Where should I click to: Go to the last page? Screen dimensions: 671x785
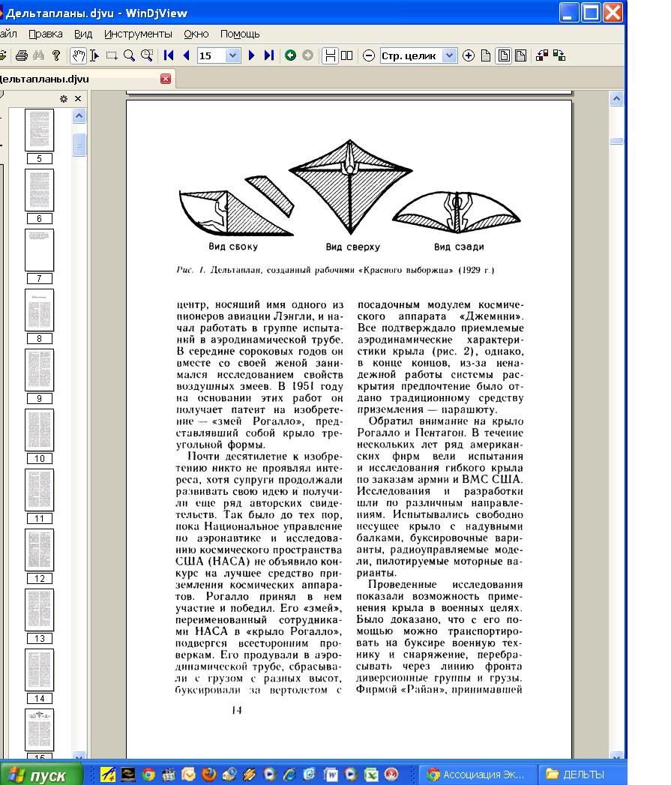tap(269, 55)
